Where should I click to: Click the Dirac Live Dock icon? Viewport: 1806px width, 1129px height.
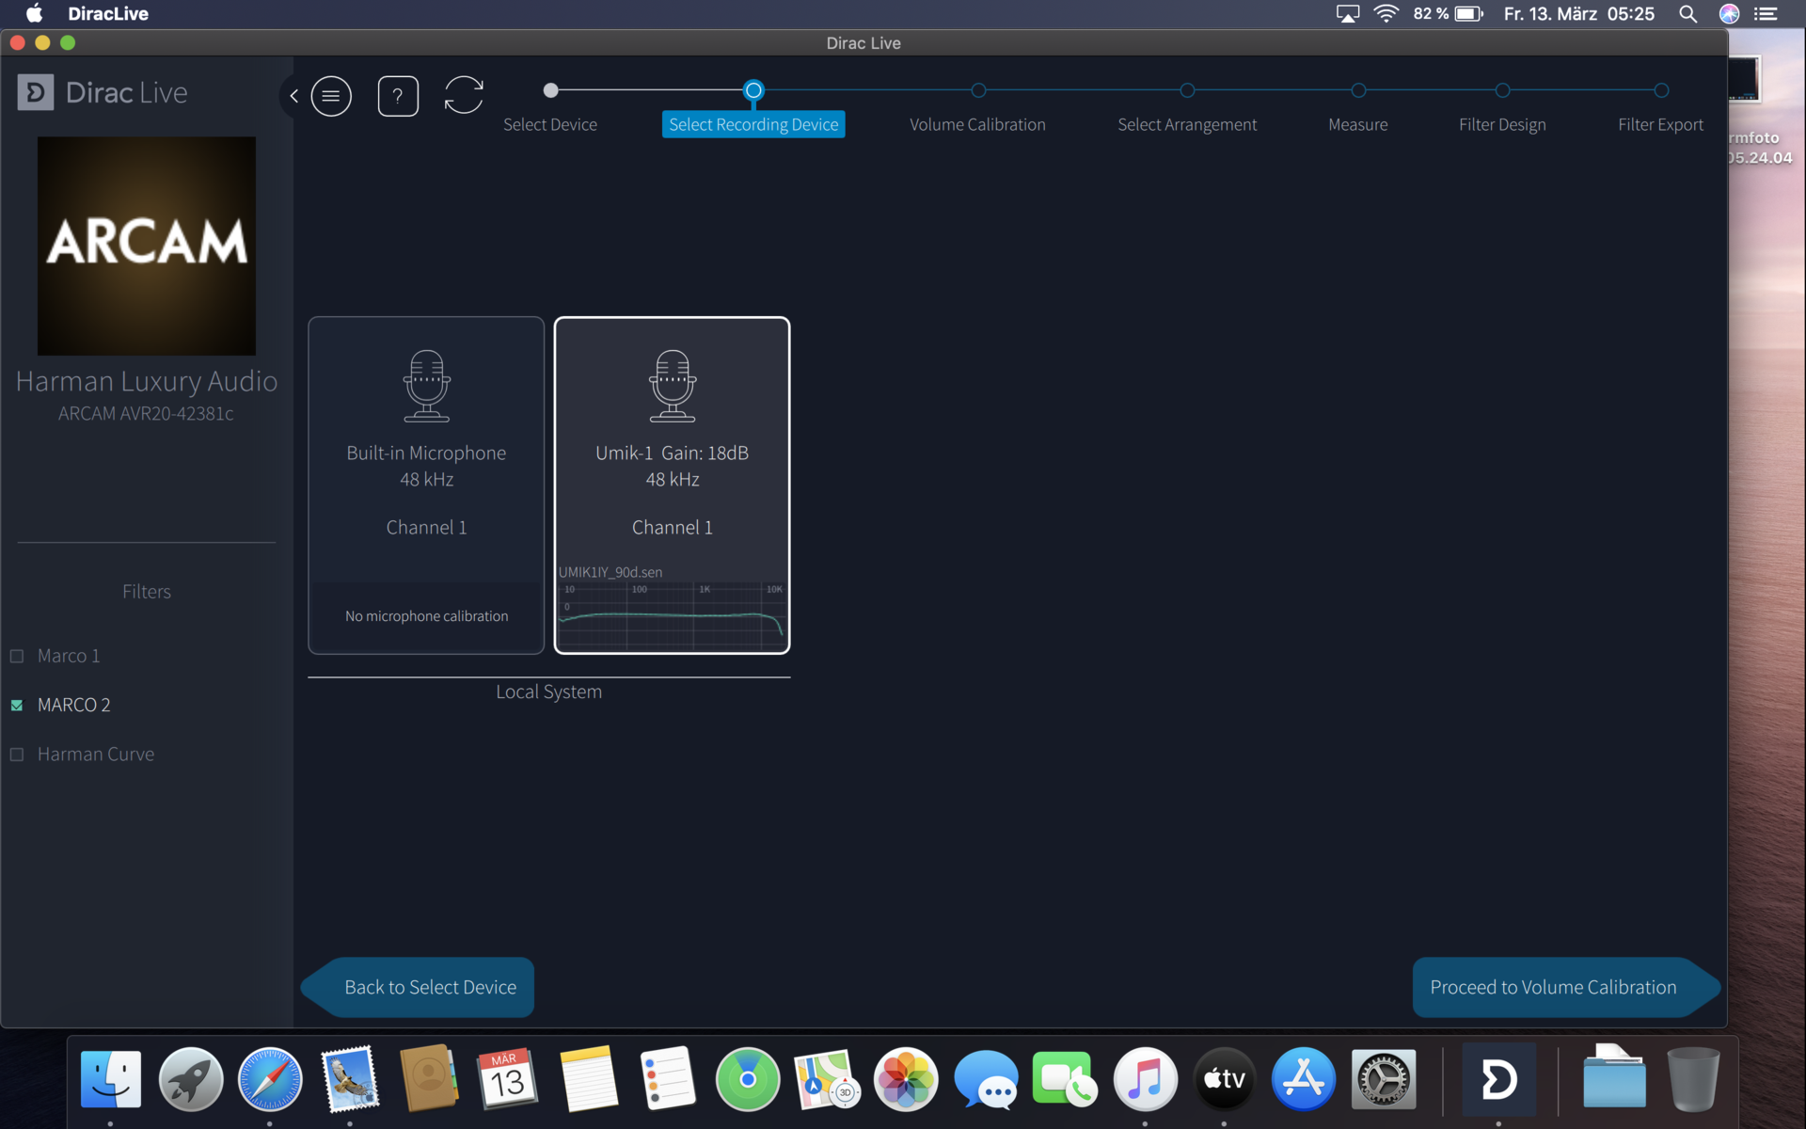tap(1499, 1079)
